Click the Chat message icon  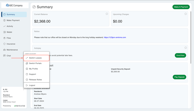click(x=5, y=56)
